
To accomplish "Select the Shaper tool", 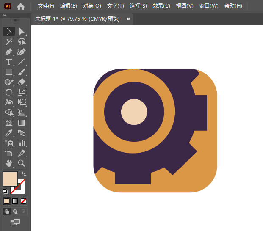I will click(9, 82).
